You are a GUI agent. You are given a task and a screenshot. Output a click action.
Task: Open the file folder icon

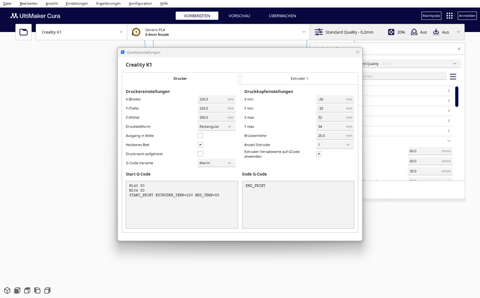(x=24, y=32)
